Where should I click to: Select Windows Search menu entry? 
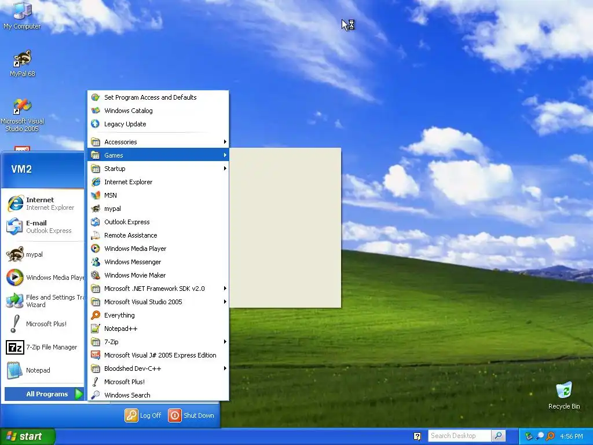(158, 395)
